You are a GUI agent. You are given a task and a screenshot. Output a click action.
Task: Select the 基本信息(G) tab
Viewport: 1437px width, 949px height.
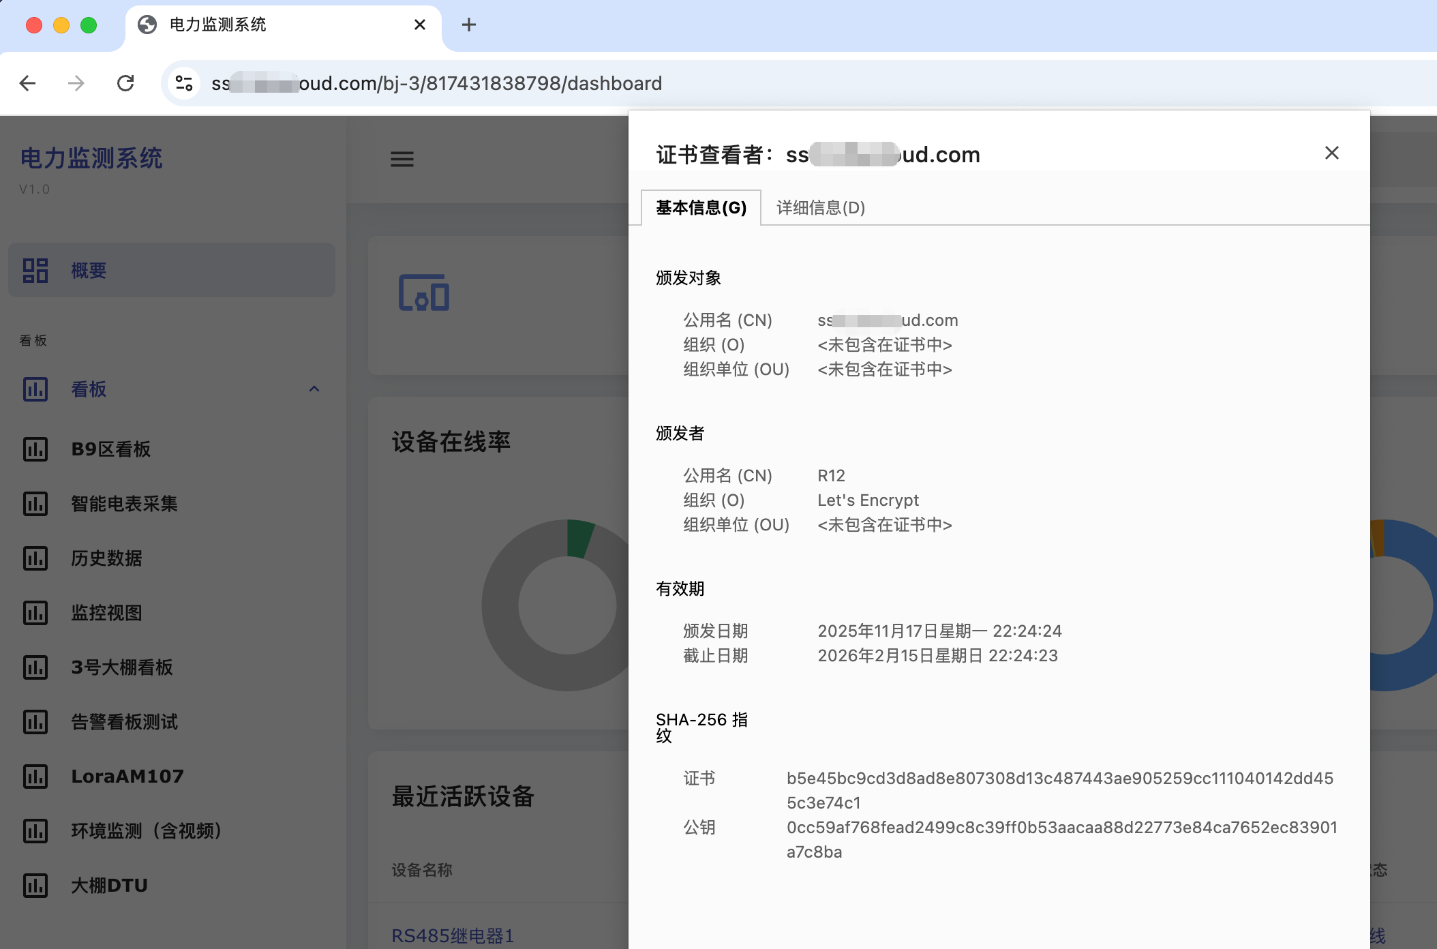tap(701, 208)
